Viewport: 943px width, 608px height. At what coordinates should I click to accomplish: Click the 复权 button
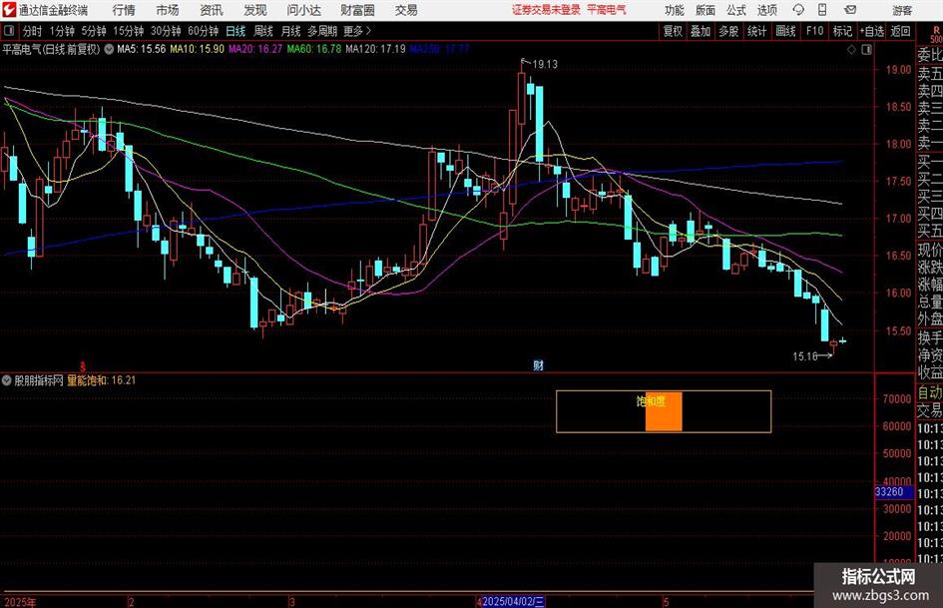(x=673, y=31)
